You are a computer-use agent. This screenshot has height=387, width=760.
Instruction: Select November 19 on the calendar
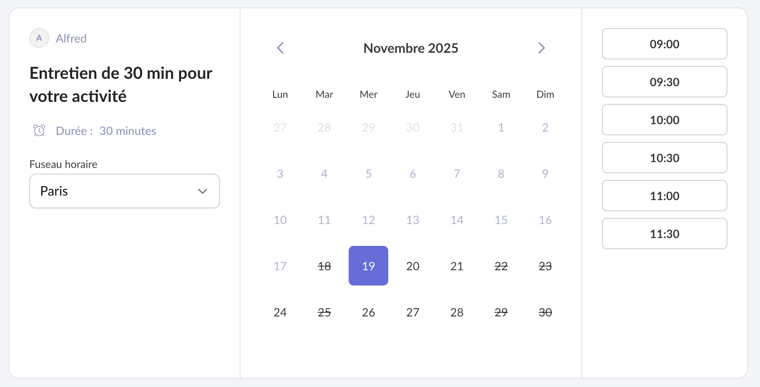(368, 266)
